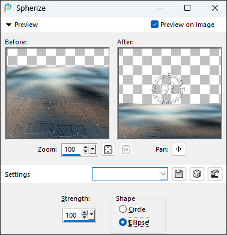Viewport: 227px width, 235px height.
Task: Collapse the Preview section triangle
Action: point(8,25)
